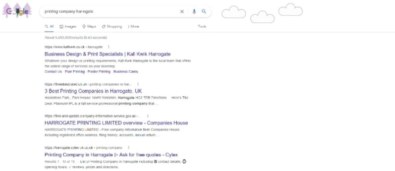Open the three-dot menu for kallkwik result
395x171 pixels.
(108, 47)
